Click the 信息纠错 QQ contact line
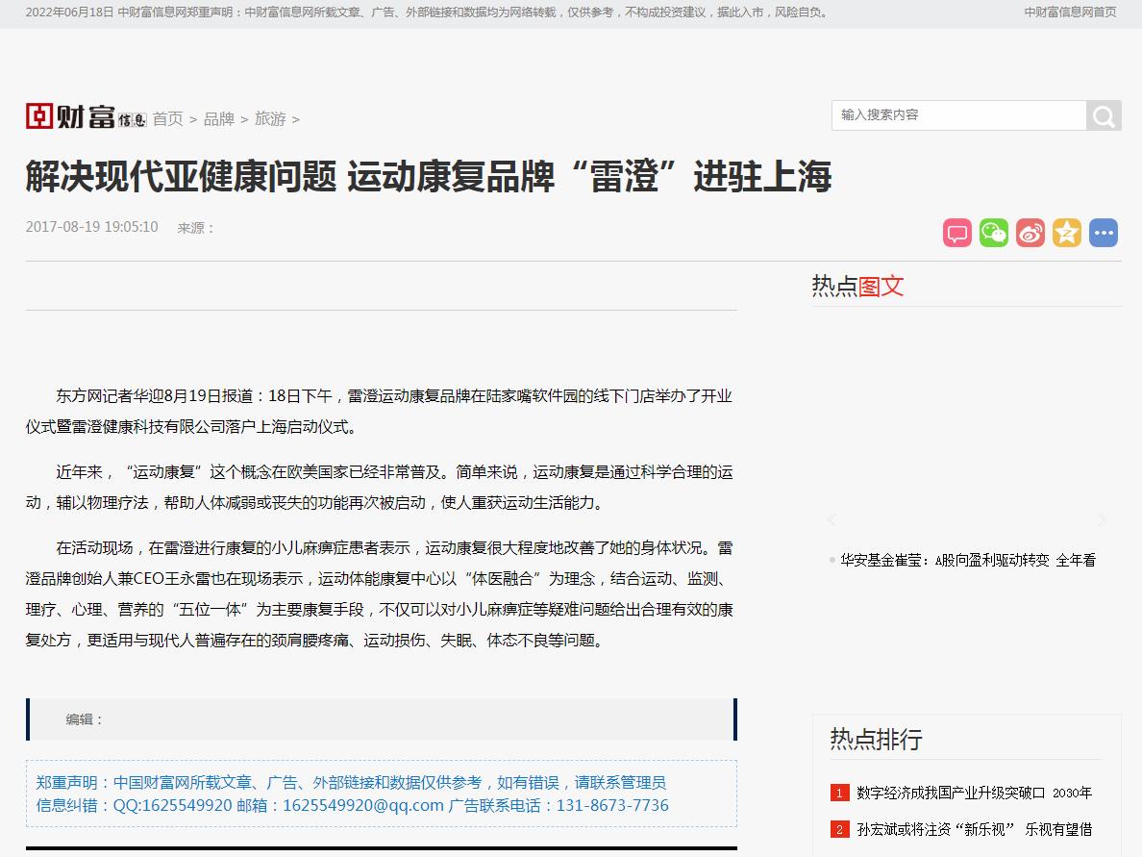The width and height of the screenshot is (1142, 857). (x=353, y=805)
